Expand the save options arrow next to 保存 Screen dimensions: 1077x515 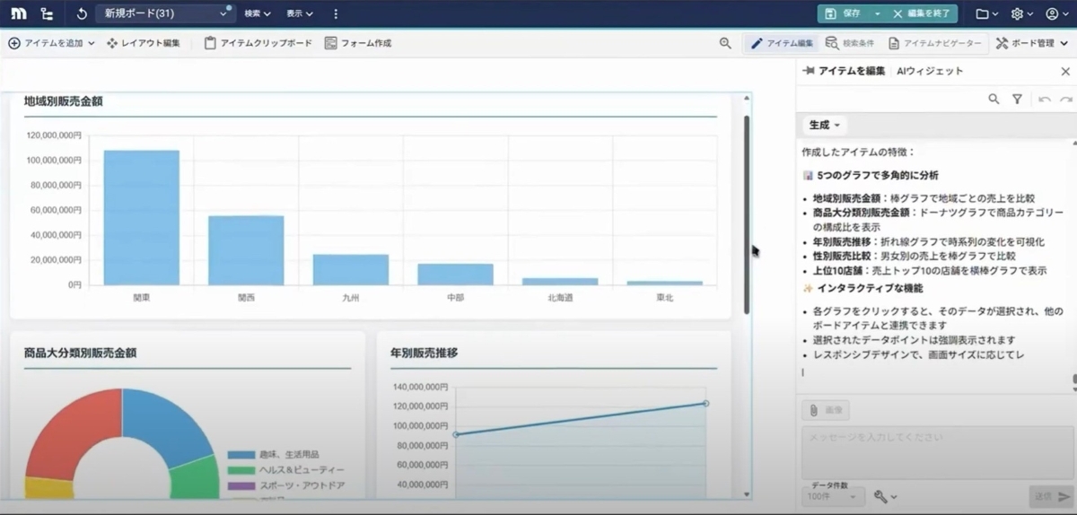tap(877, 13)
